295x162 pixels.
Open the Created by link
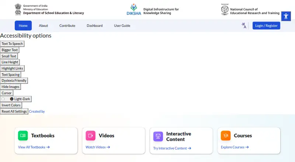click(x=37, y=112)
